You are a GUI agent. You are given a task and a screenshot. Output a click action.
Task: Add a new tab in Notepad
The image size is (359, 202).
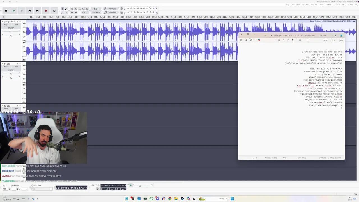coord(265,36)
